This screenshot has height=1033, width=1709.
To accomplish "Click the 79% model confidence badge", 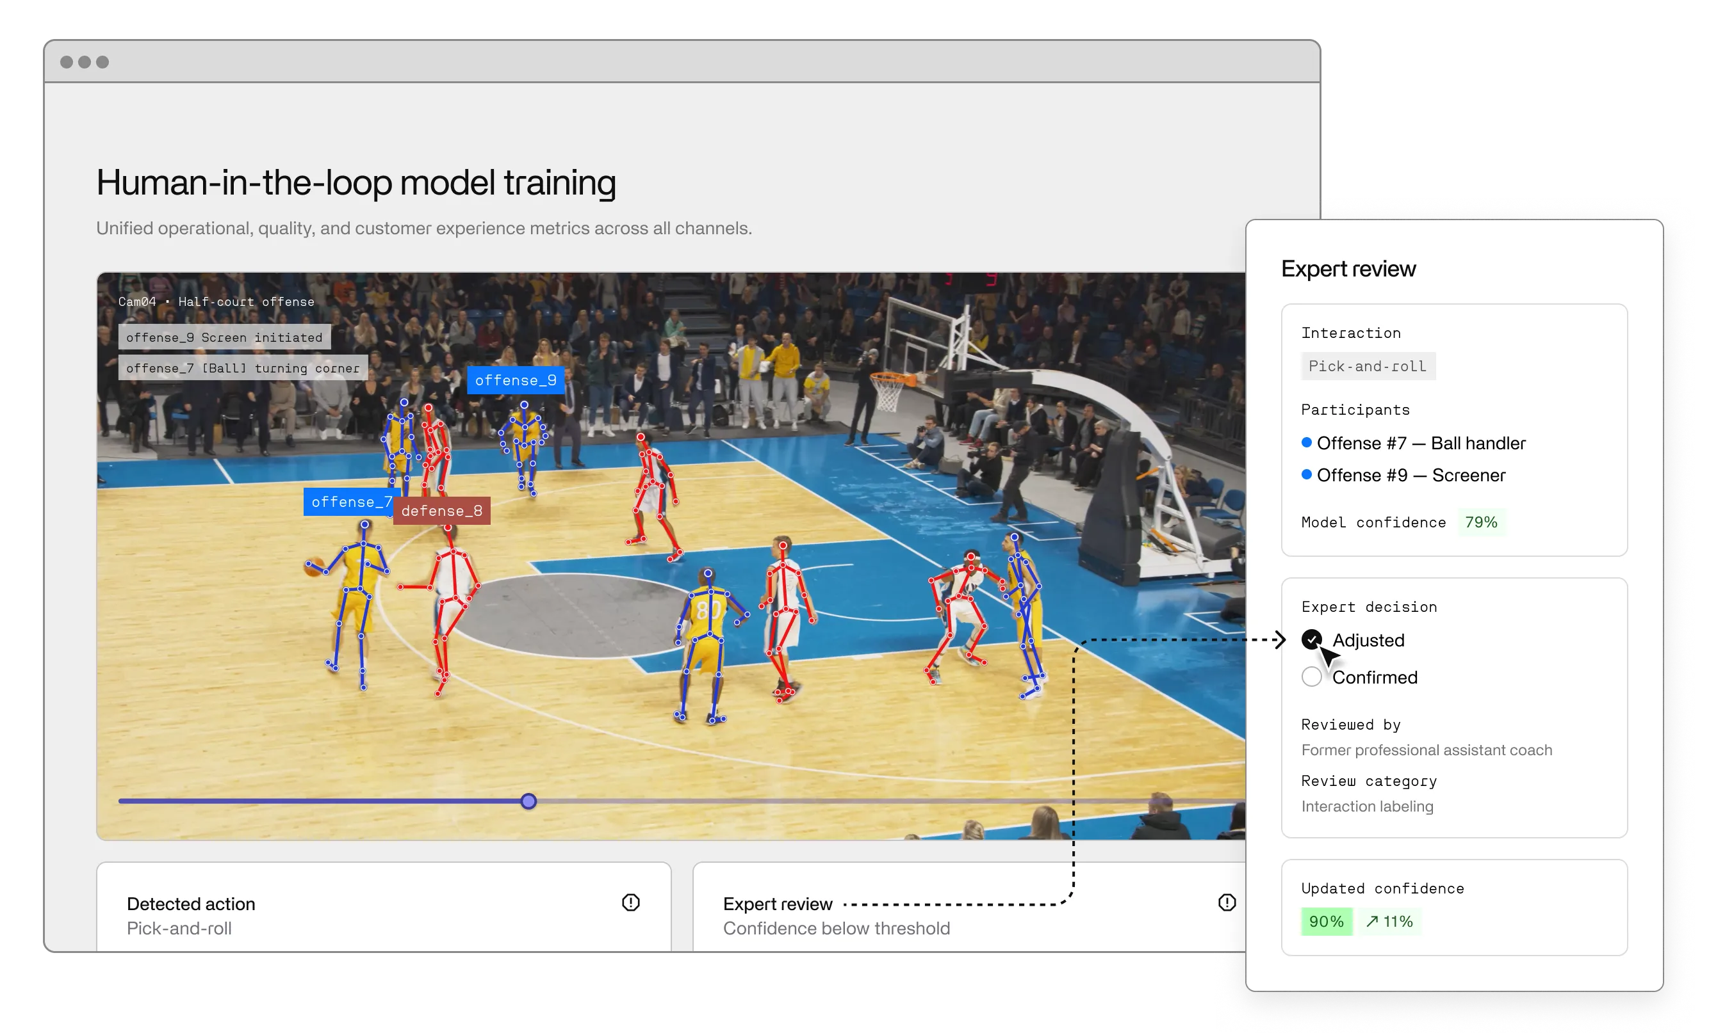I will [x=1482, y=522].
